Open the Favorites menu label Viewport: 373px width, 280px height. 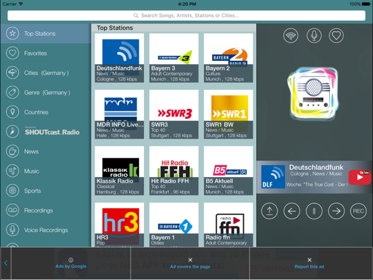click(35, 53)
